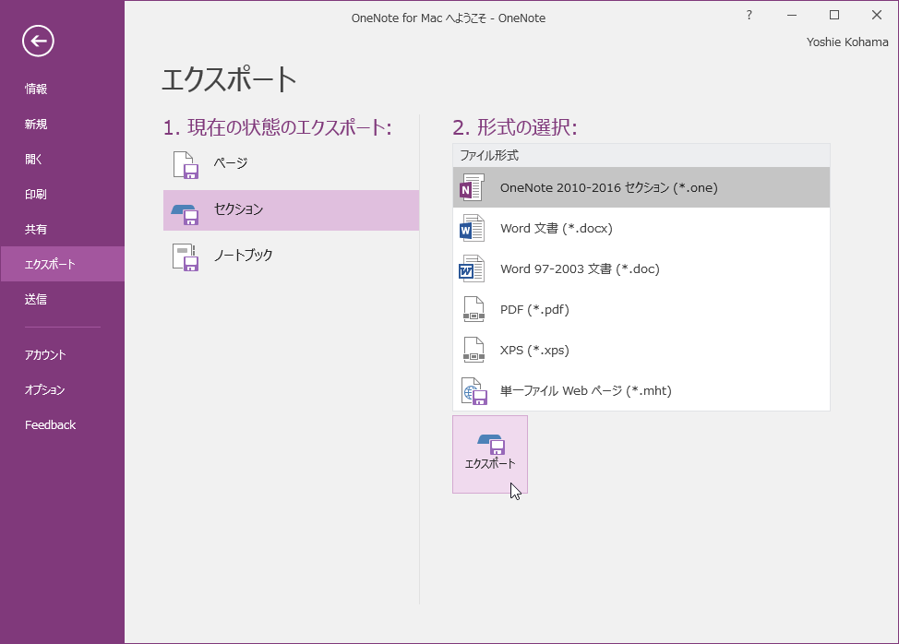Select Word 文書 (*.docx) format
The width and height of the screenshot is (899, 644).
coord(641,228)
